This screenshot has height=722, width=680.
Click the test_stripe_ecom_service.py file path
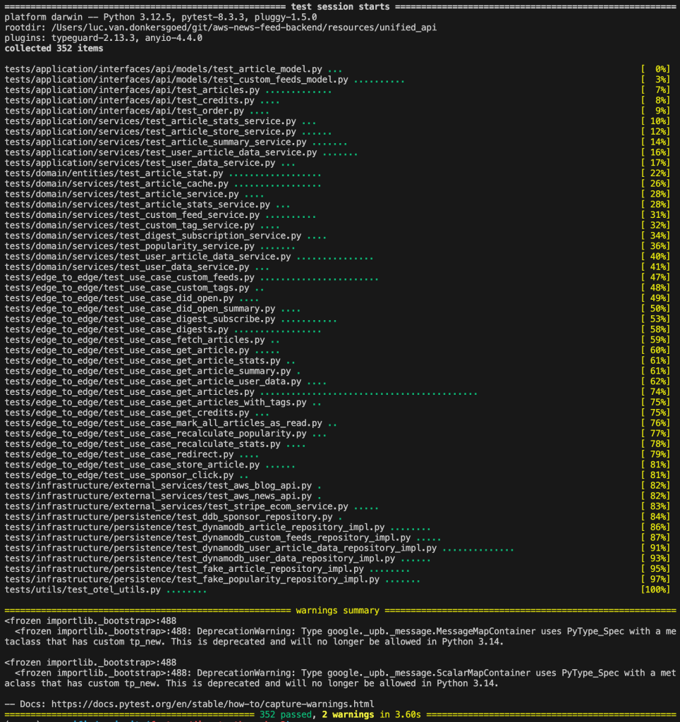pyautogui.click(x=176, y=506)
